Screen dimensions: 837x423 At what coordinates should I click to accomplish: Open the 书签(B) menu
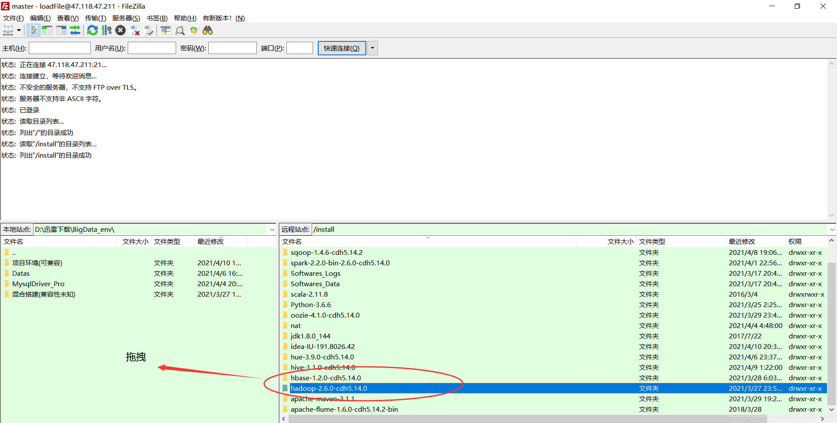tap(157, 18)
